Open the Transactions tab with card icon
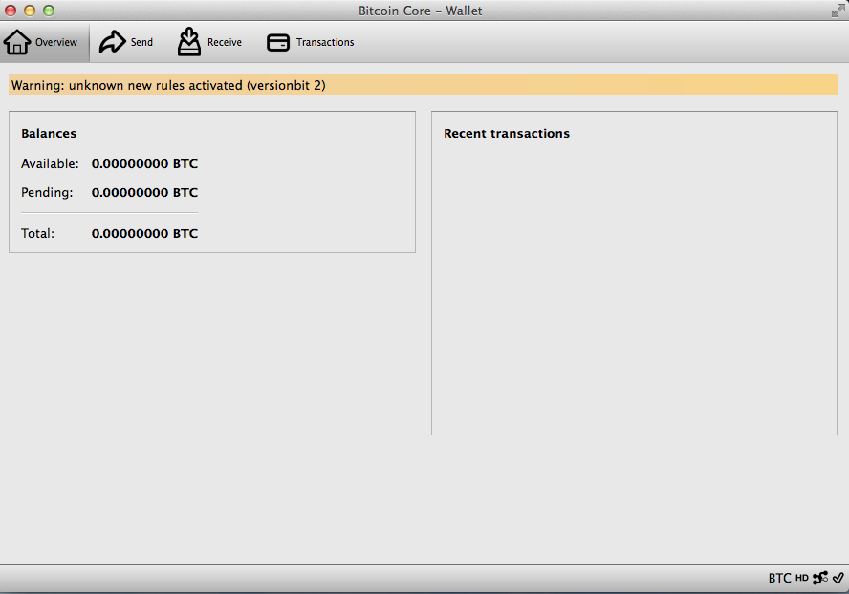The image size is (849, 594). [311, 42]
